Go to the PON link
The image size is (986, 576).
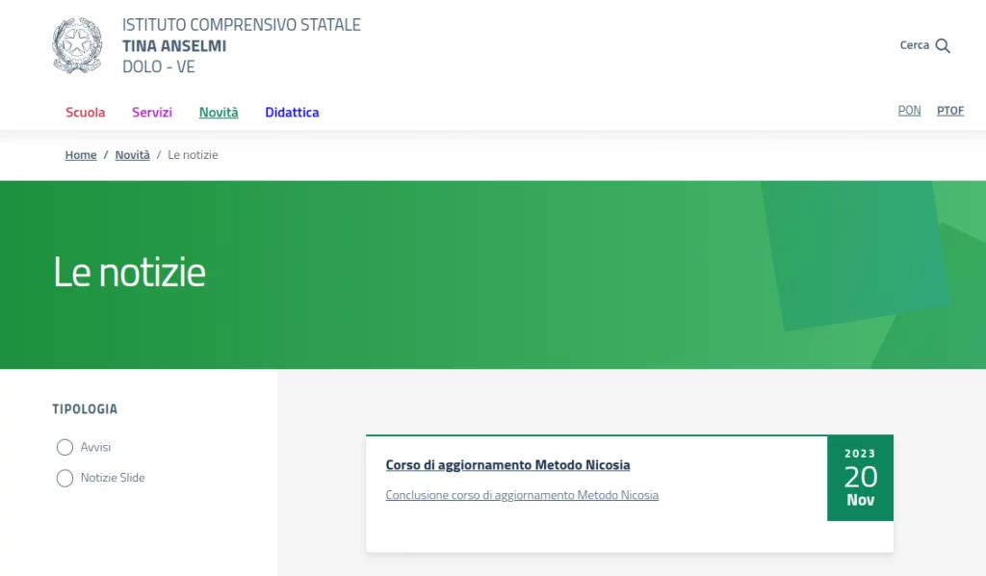click(909, 111)
